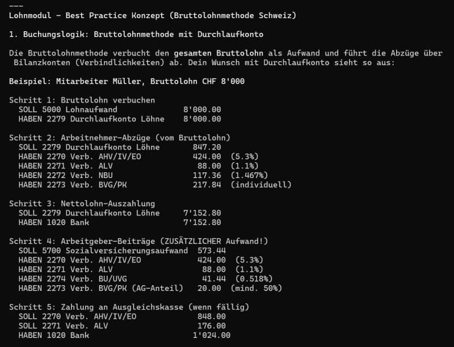Click the bold text gesamten Bruttolohn
The height and width of the screenshot is (347, 454).
tap(218, 53)
